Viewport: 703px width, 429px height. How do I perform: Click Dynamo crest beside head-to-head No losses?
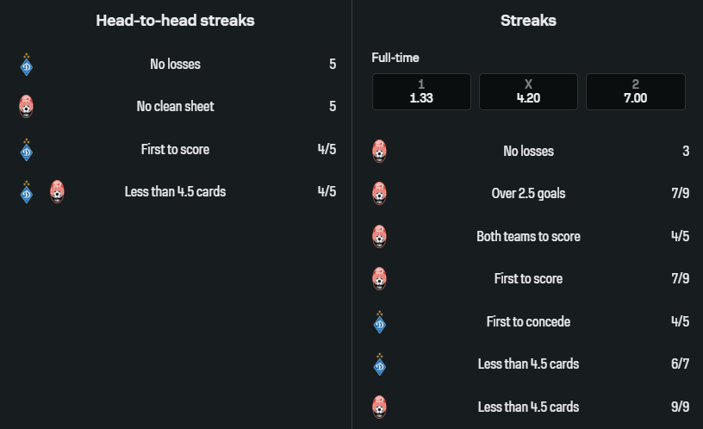pos(26,65)
